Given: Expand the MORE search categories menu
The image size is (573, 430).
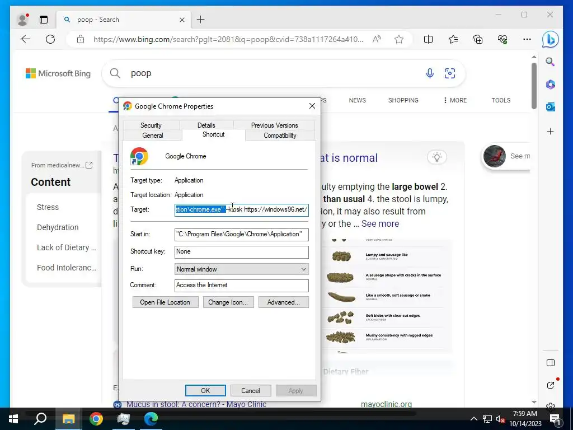Looking at the screenshot, I should click(455, 100).
